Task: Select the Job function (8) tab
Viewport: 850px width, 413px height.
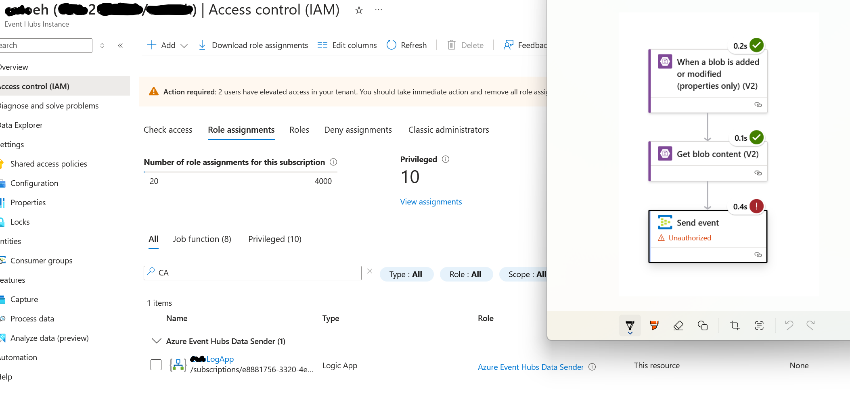Action: coord(202,239)
